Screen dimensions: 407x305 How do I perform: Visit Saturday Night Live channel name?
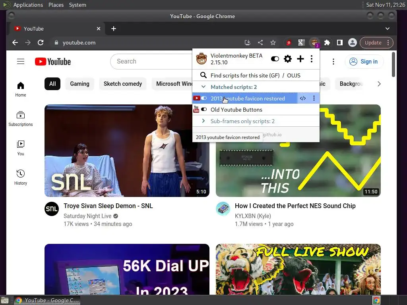click(x=87, y=216)
